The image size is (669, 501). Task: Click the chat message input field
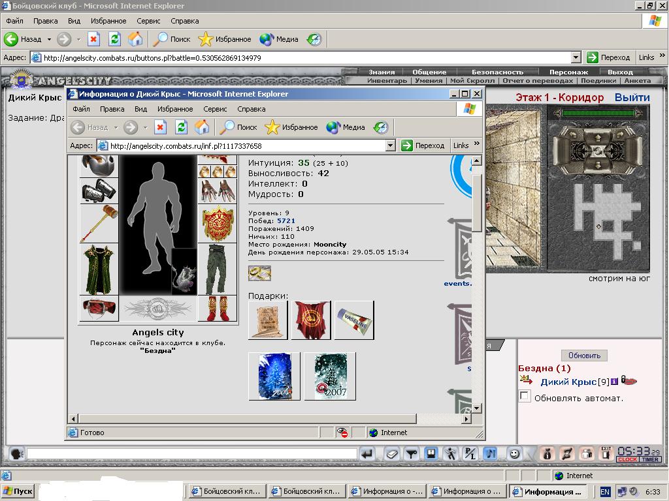coord(191,454)
